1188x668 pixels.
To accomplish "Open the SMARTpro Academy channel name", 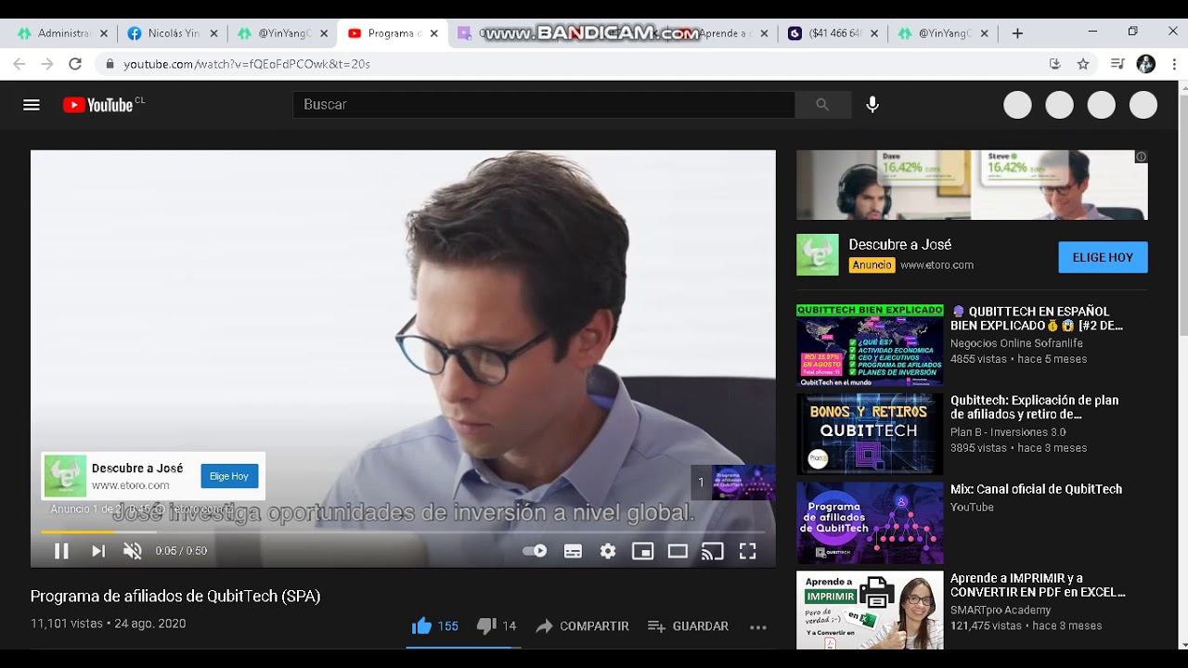I will [x=1001, y=610].
